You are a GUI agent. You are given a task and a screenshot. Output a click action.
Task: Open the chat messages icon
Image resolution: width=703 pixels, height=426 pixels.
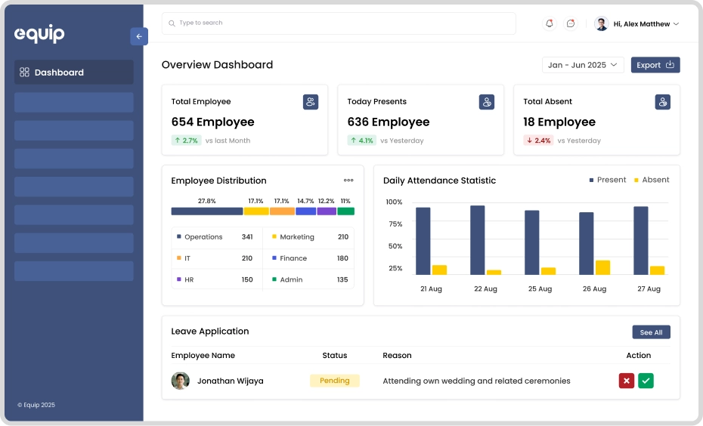pos(571,23)
